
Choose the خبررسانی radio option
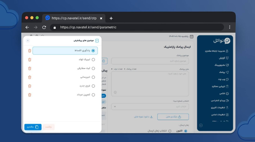pos(93,77)
